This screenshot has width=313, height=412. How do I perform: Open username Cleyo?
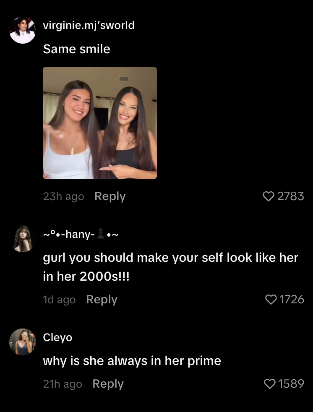coord(57,337)
